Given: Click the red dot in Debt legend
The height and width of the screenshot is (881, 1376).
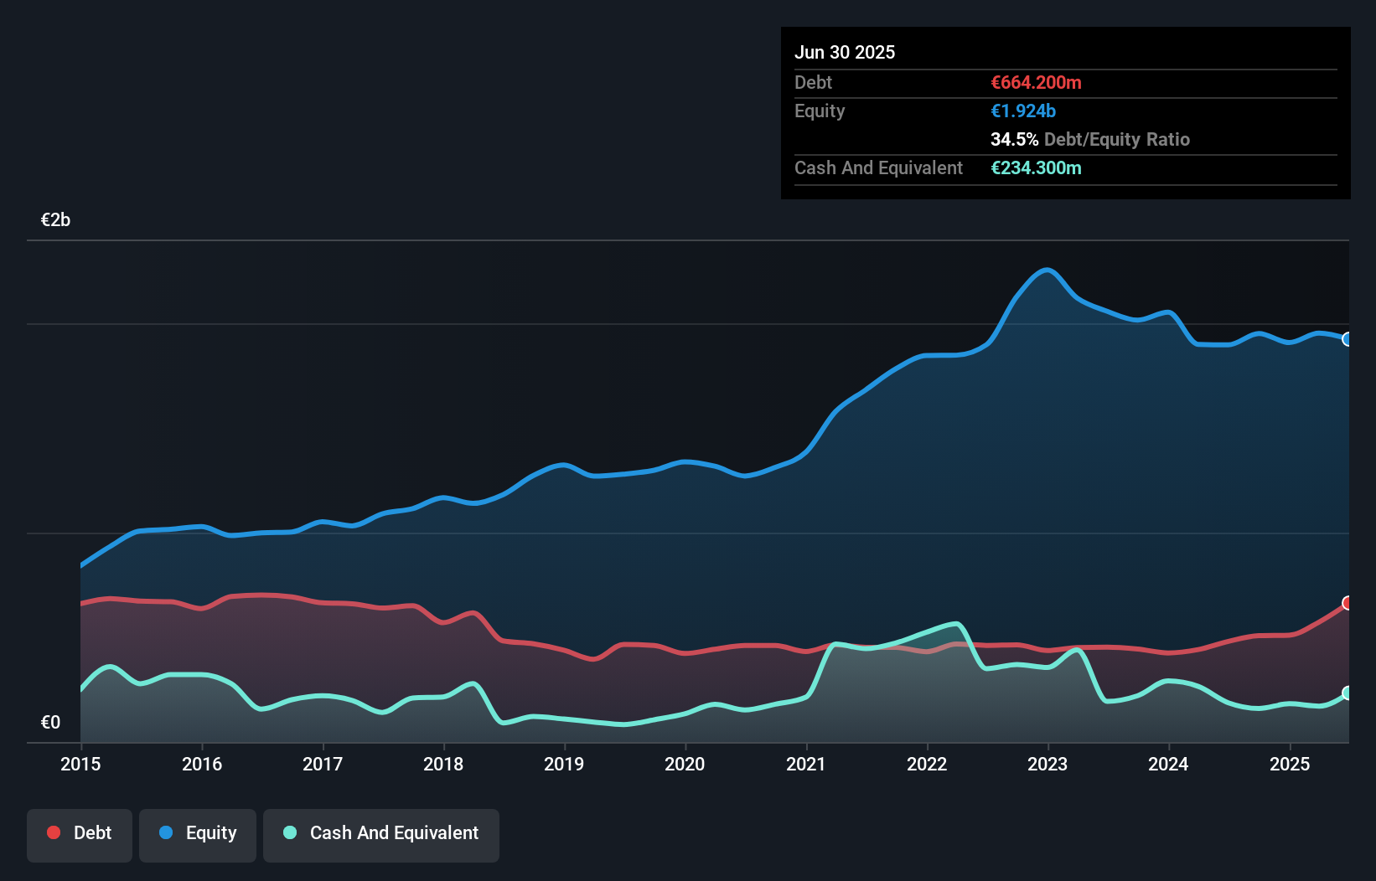Looking at the screenshot, I should click(54, 832).
